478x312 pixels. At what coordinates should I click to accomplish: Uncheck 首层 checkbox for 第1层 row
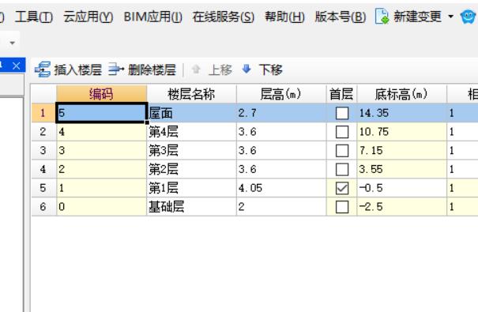click(342, 188)
